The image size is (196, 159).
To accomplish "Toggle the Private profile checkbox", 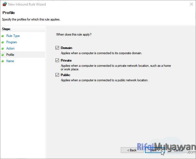I will pos(57,60).
